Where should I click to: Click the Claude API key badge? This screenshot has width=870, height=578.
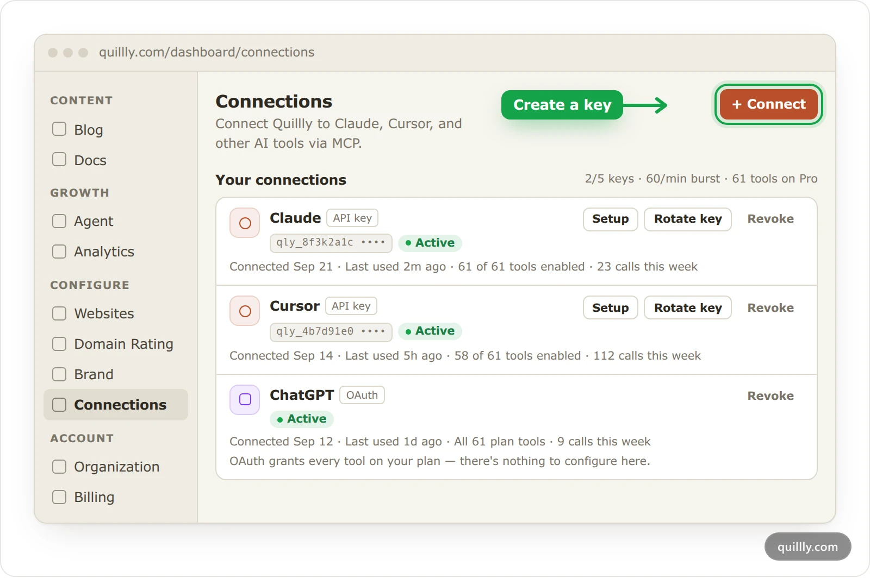(352, 218)
